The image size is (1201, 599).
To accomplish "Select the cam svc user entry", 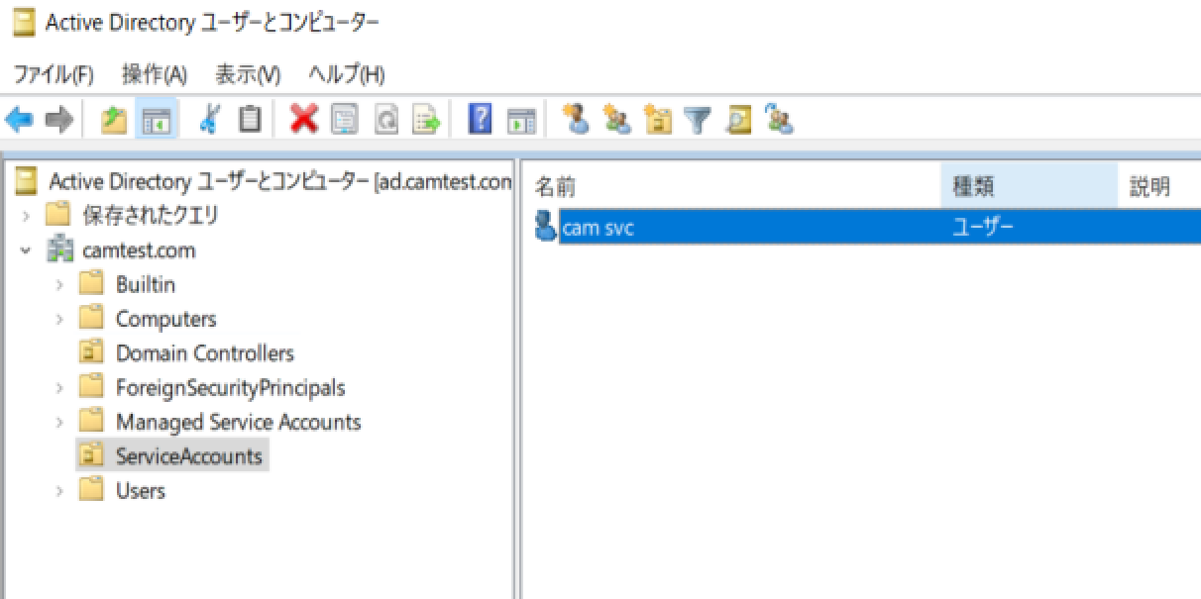I will [x=598, y=228].
